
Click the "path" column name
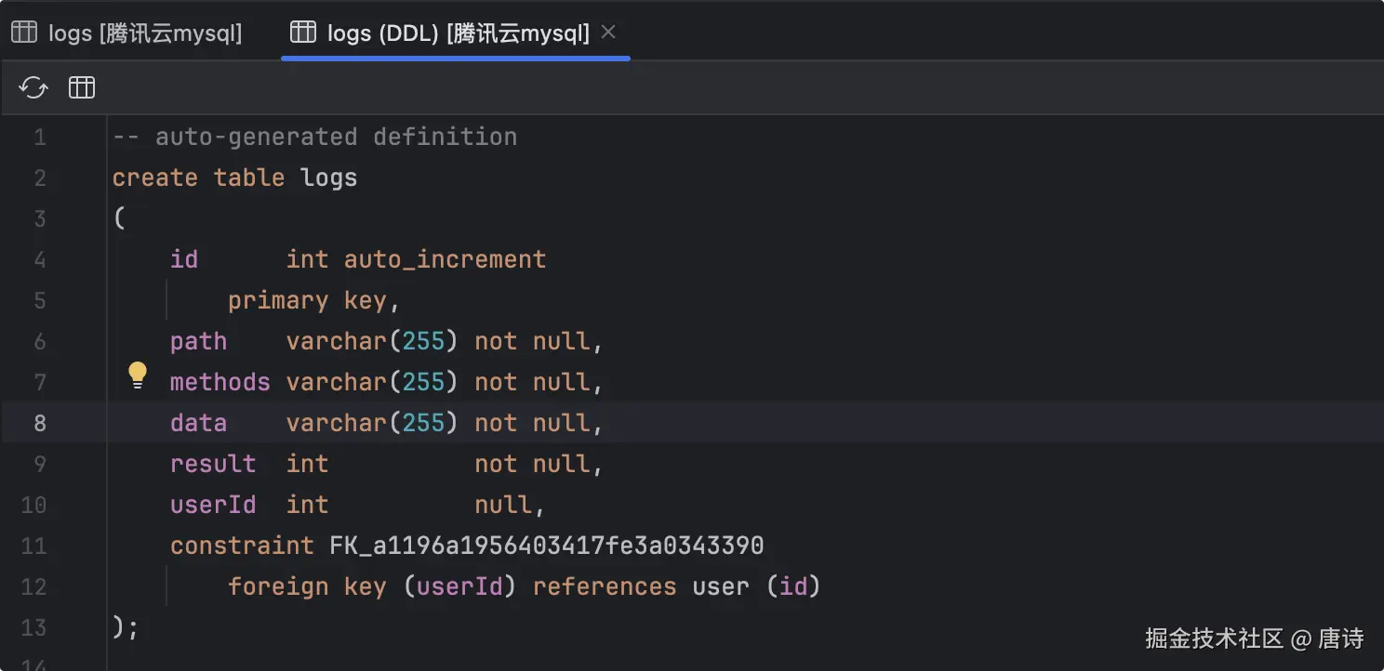(x=198, y=341)
